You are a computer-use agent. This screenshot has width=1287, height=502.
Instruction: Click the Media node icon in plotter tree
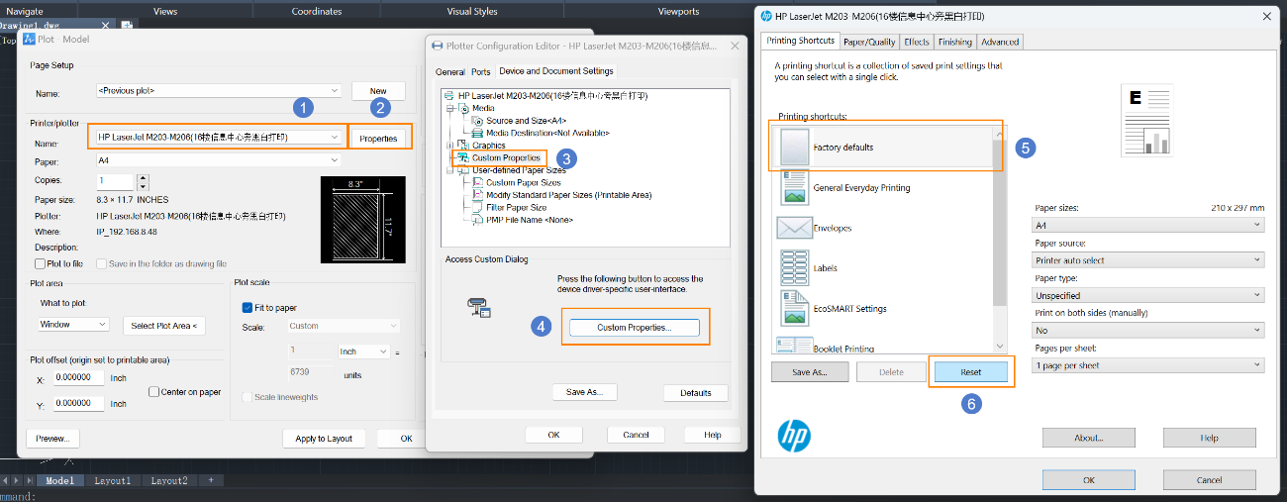465,108
